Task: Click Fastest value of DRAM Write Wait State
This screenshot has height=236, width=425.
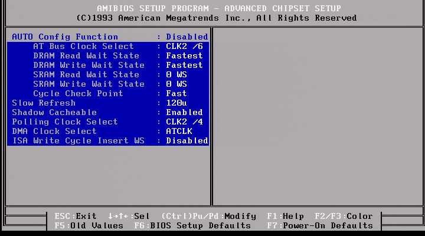Action: click(184, 65)
